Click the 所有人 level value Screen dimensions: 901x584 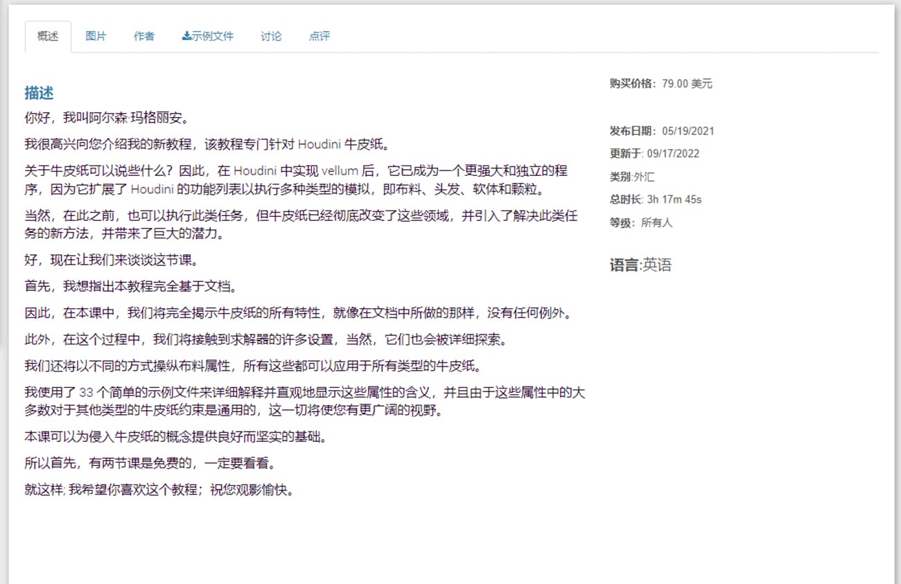pyautogui.click(x=655, y=222)
